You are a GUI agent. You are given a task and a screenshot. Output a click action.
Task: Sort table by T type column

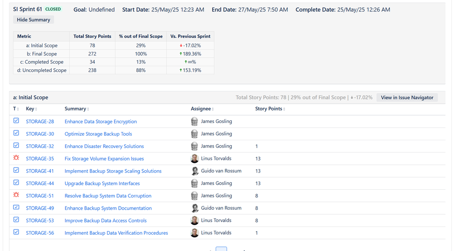(x=16, y=109)
